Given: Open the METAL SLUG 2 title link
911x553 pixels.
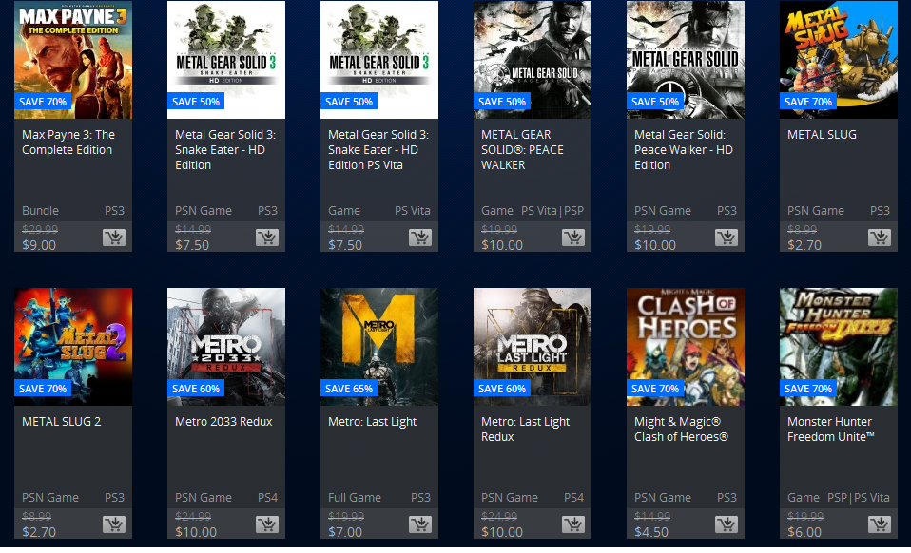Looking at the screenshot, I should [62, 422].
